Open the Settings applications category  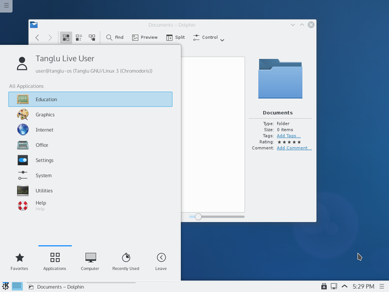pos(91,160)
